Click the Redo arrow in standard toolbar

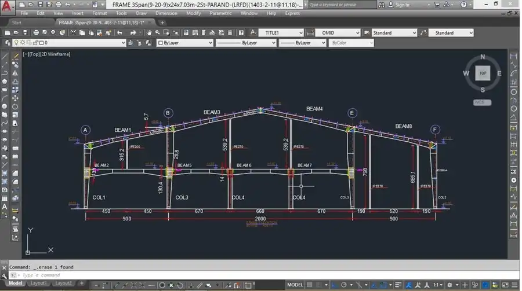(133, 32)
